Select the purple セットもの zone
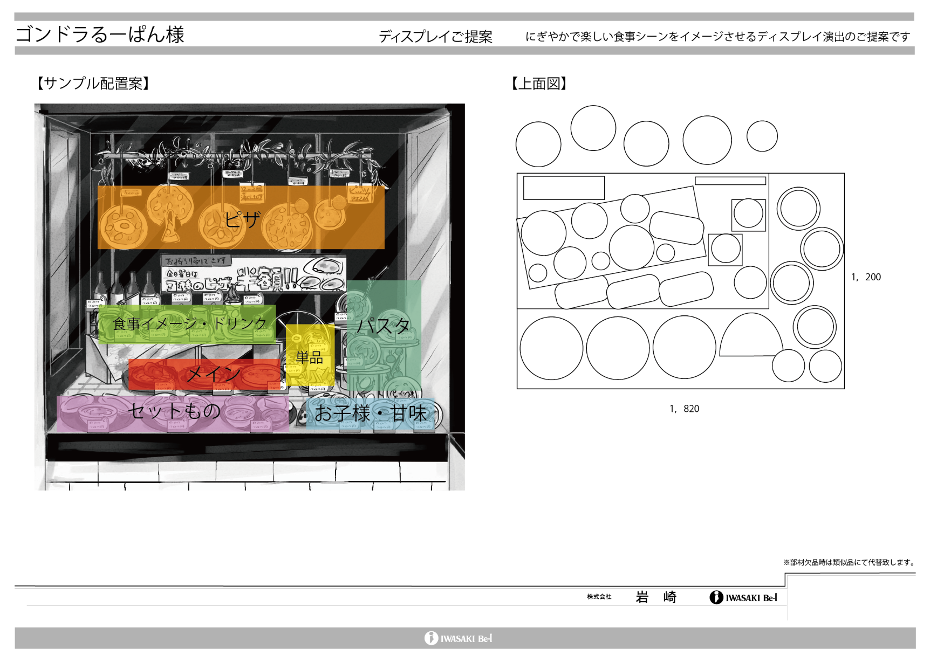The height and width of the screenshot is (662, 937). pyautogui.click(x=173, y=414)
